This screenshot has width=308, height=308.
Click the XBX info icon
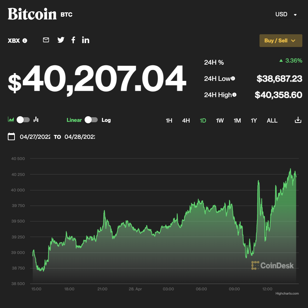(25, 41)
